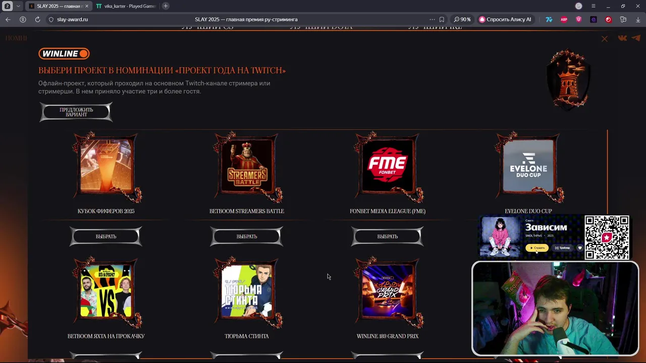Click the Спросить Алису AI button
This screenshot has height=363, width=646.
(x=505, y=19)
